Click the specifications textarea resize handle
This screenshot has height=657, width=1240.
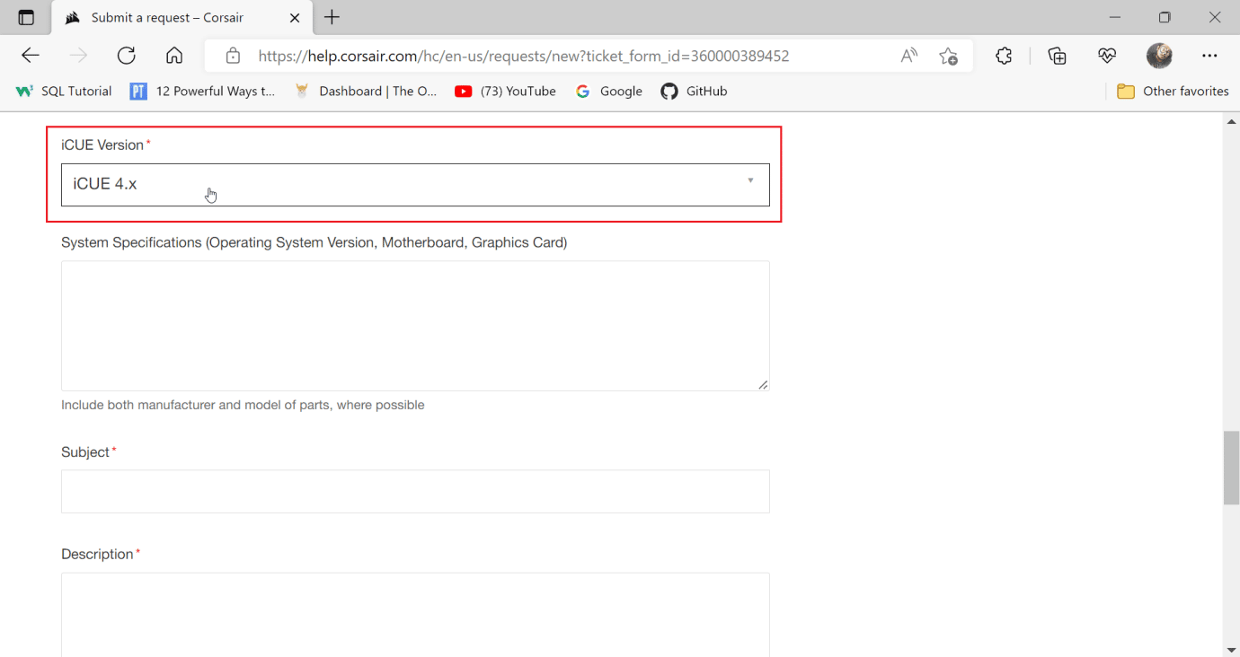click(763, 384)
